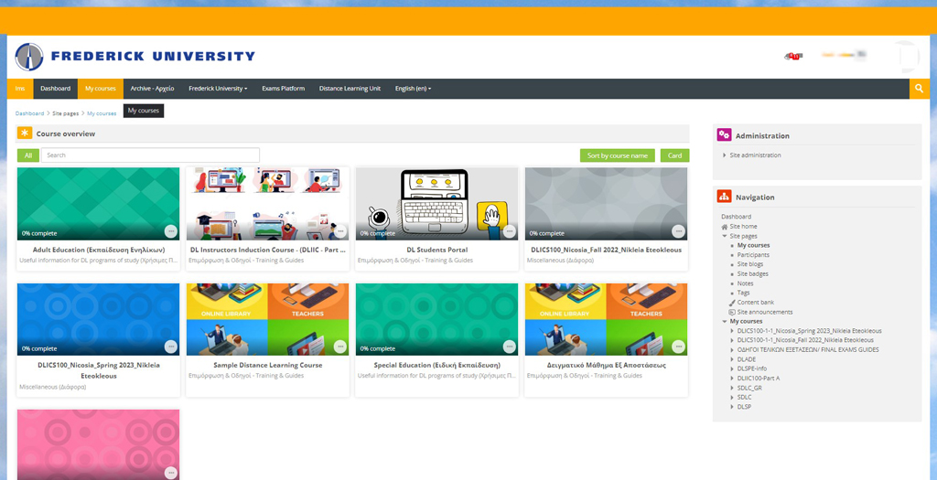Click the Course overview block icon

(25, 133)
